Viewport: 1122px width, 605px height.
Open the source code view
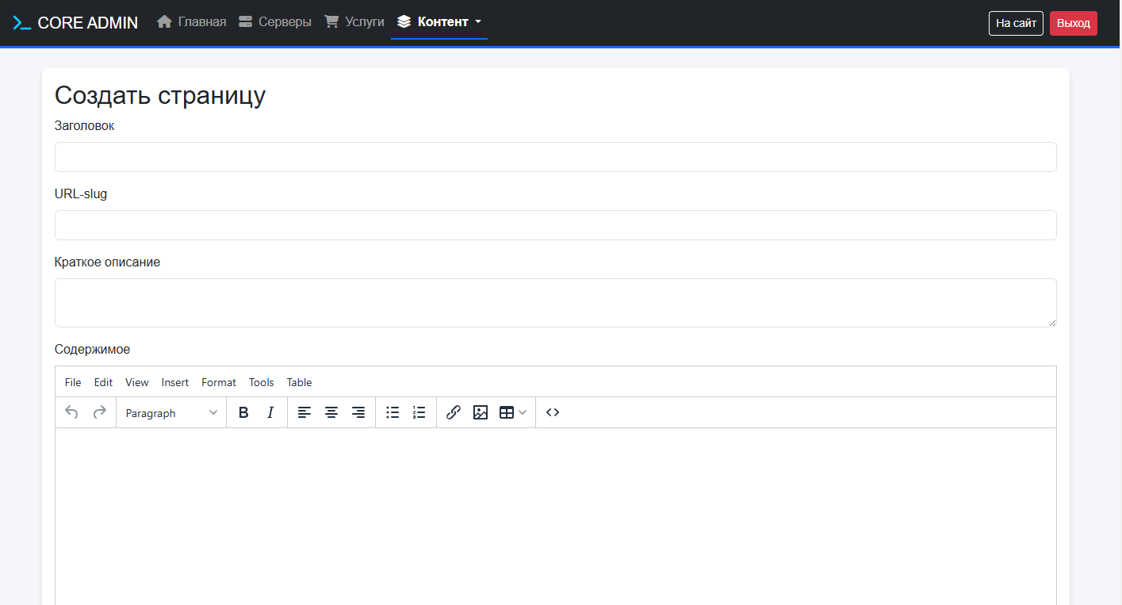pos(553,412)
